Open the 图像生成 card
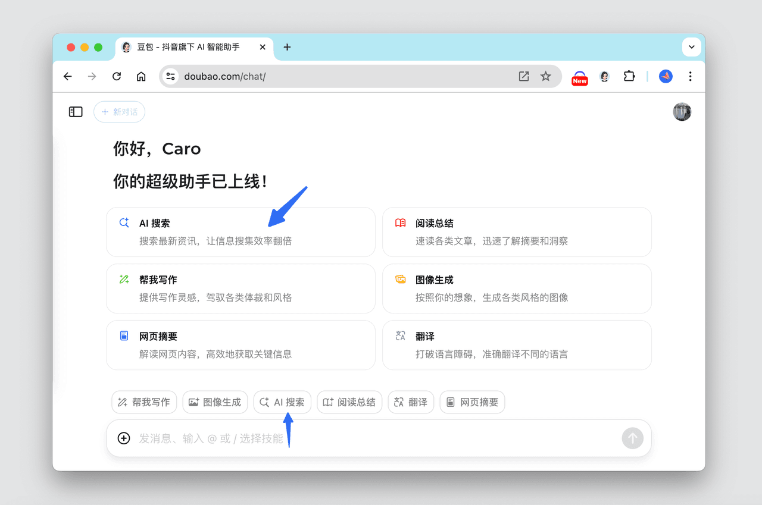This screenshot has height=505, width=762. [x=517, y=288]
